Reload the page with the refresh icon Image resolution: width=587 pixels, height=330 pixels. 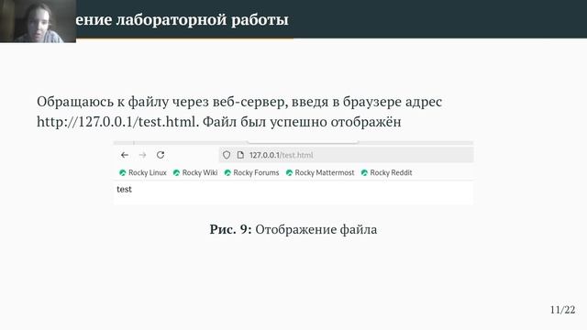161,155
